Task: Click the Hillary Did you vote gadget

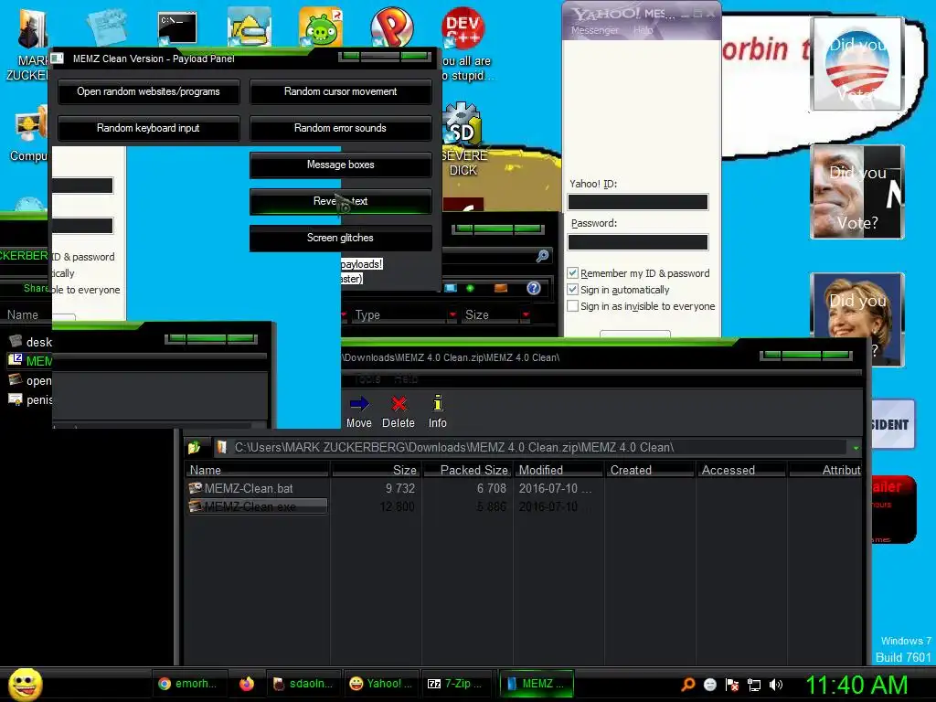Action: [857, 320]
